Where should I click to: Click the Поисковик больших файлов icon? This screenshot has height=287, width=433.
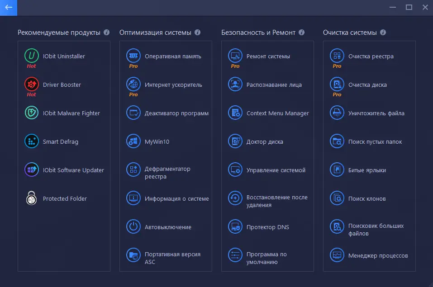coord(337,226)
